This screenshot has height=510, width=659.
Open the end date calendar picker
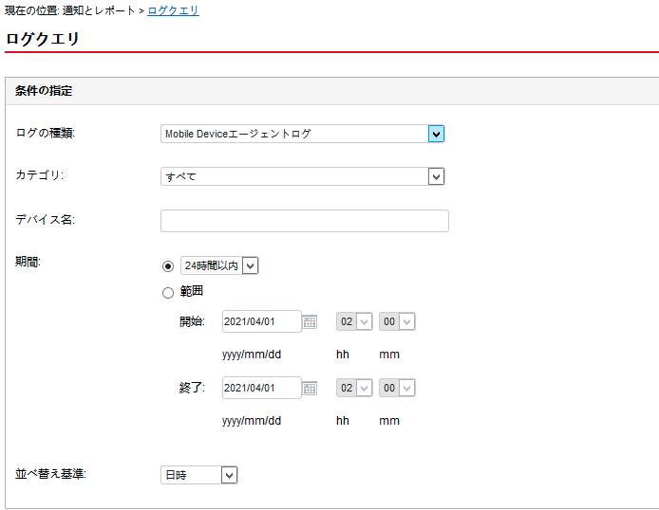310,389
